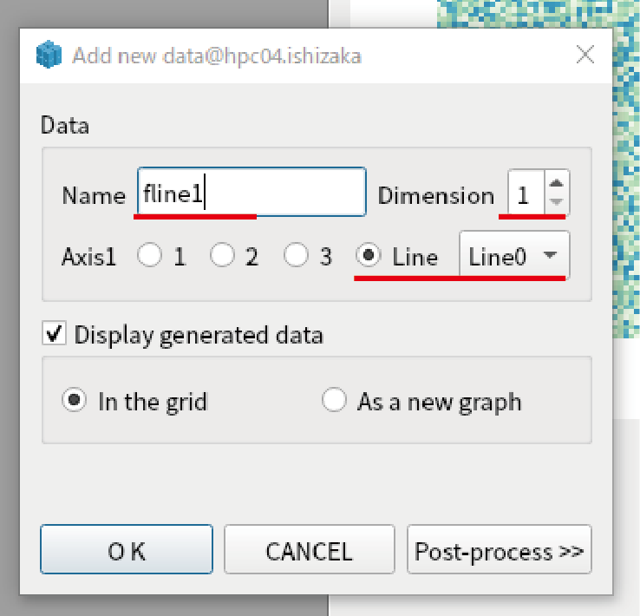This screenshot has width=640, height=616.
Task: Decrease Dimension with the down arrow
Action: (x=557, y=201)
